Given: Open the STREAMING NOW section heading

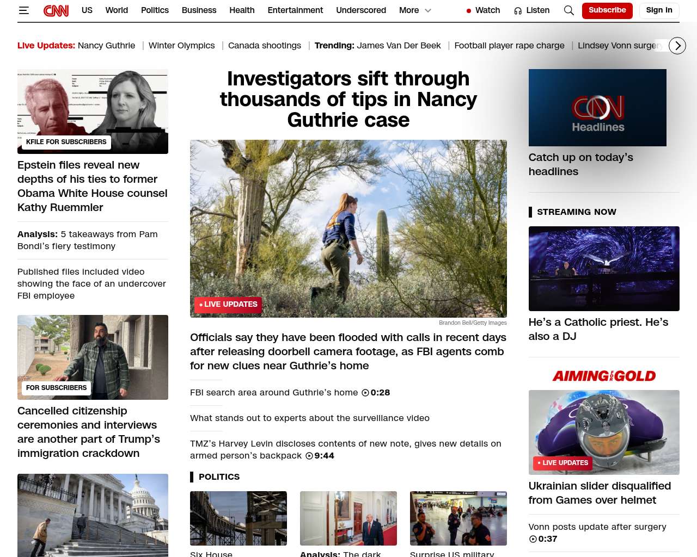Looking at the screenshot, I should [x=577, y=212].
